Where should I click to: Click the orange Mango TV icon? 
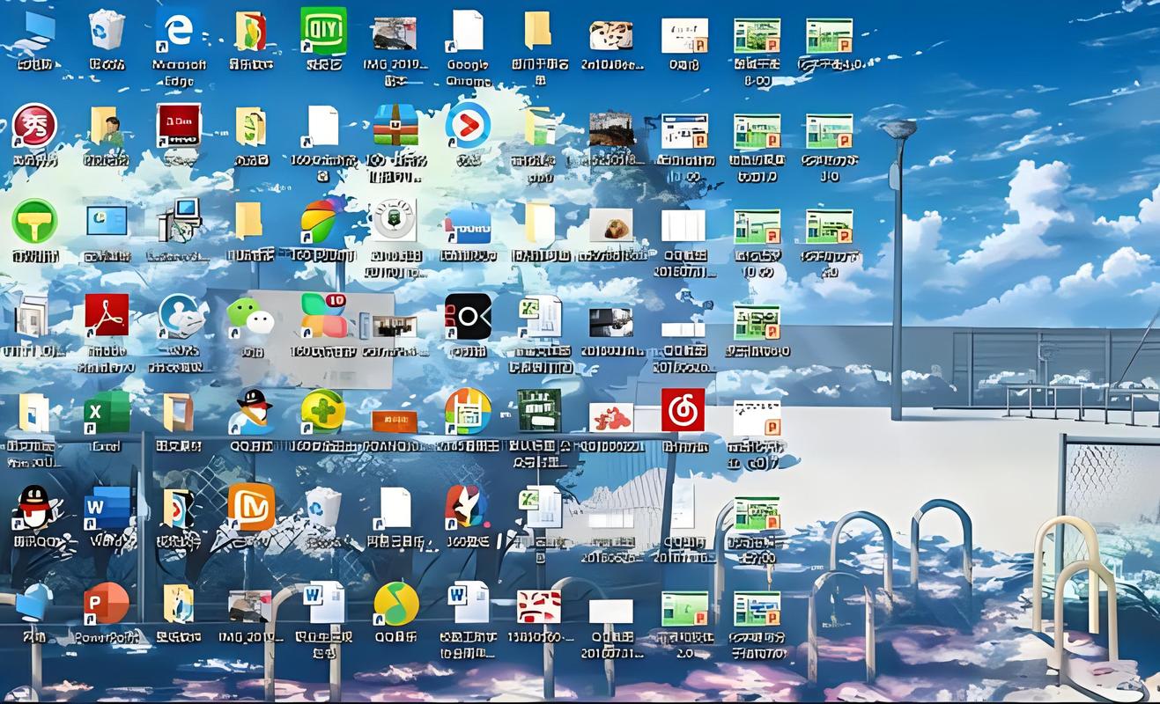click(251, 507)
